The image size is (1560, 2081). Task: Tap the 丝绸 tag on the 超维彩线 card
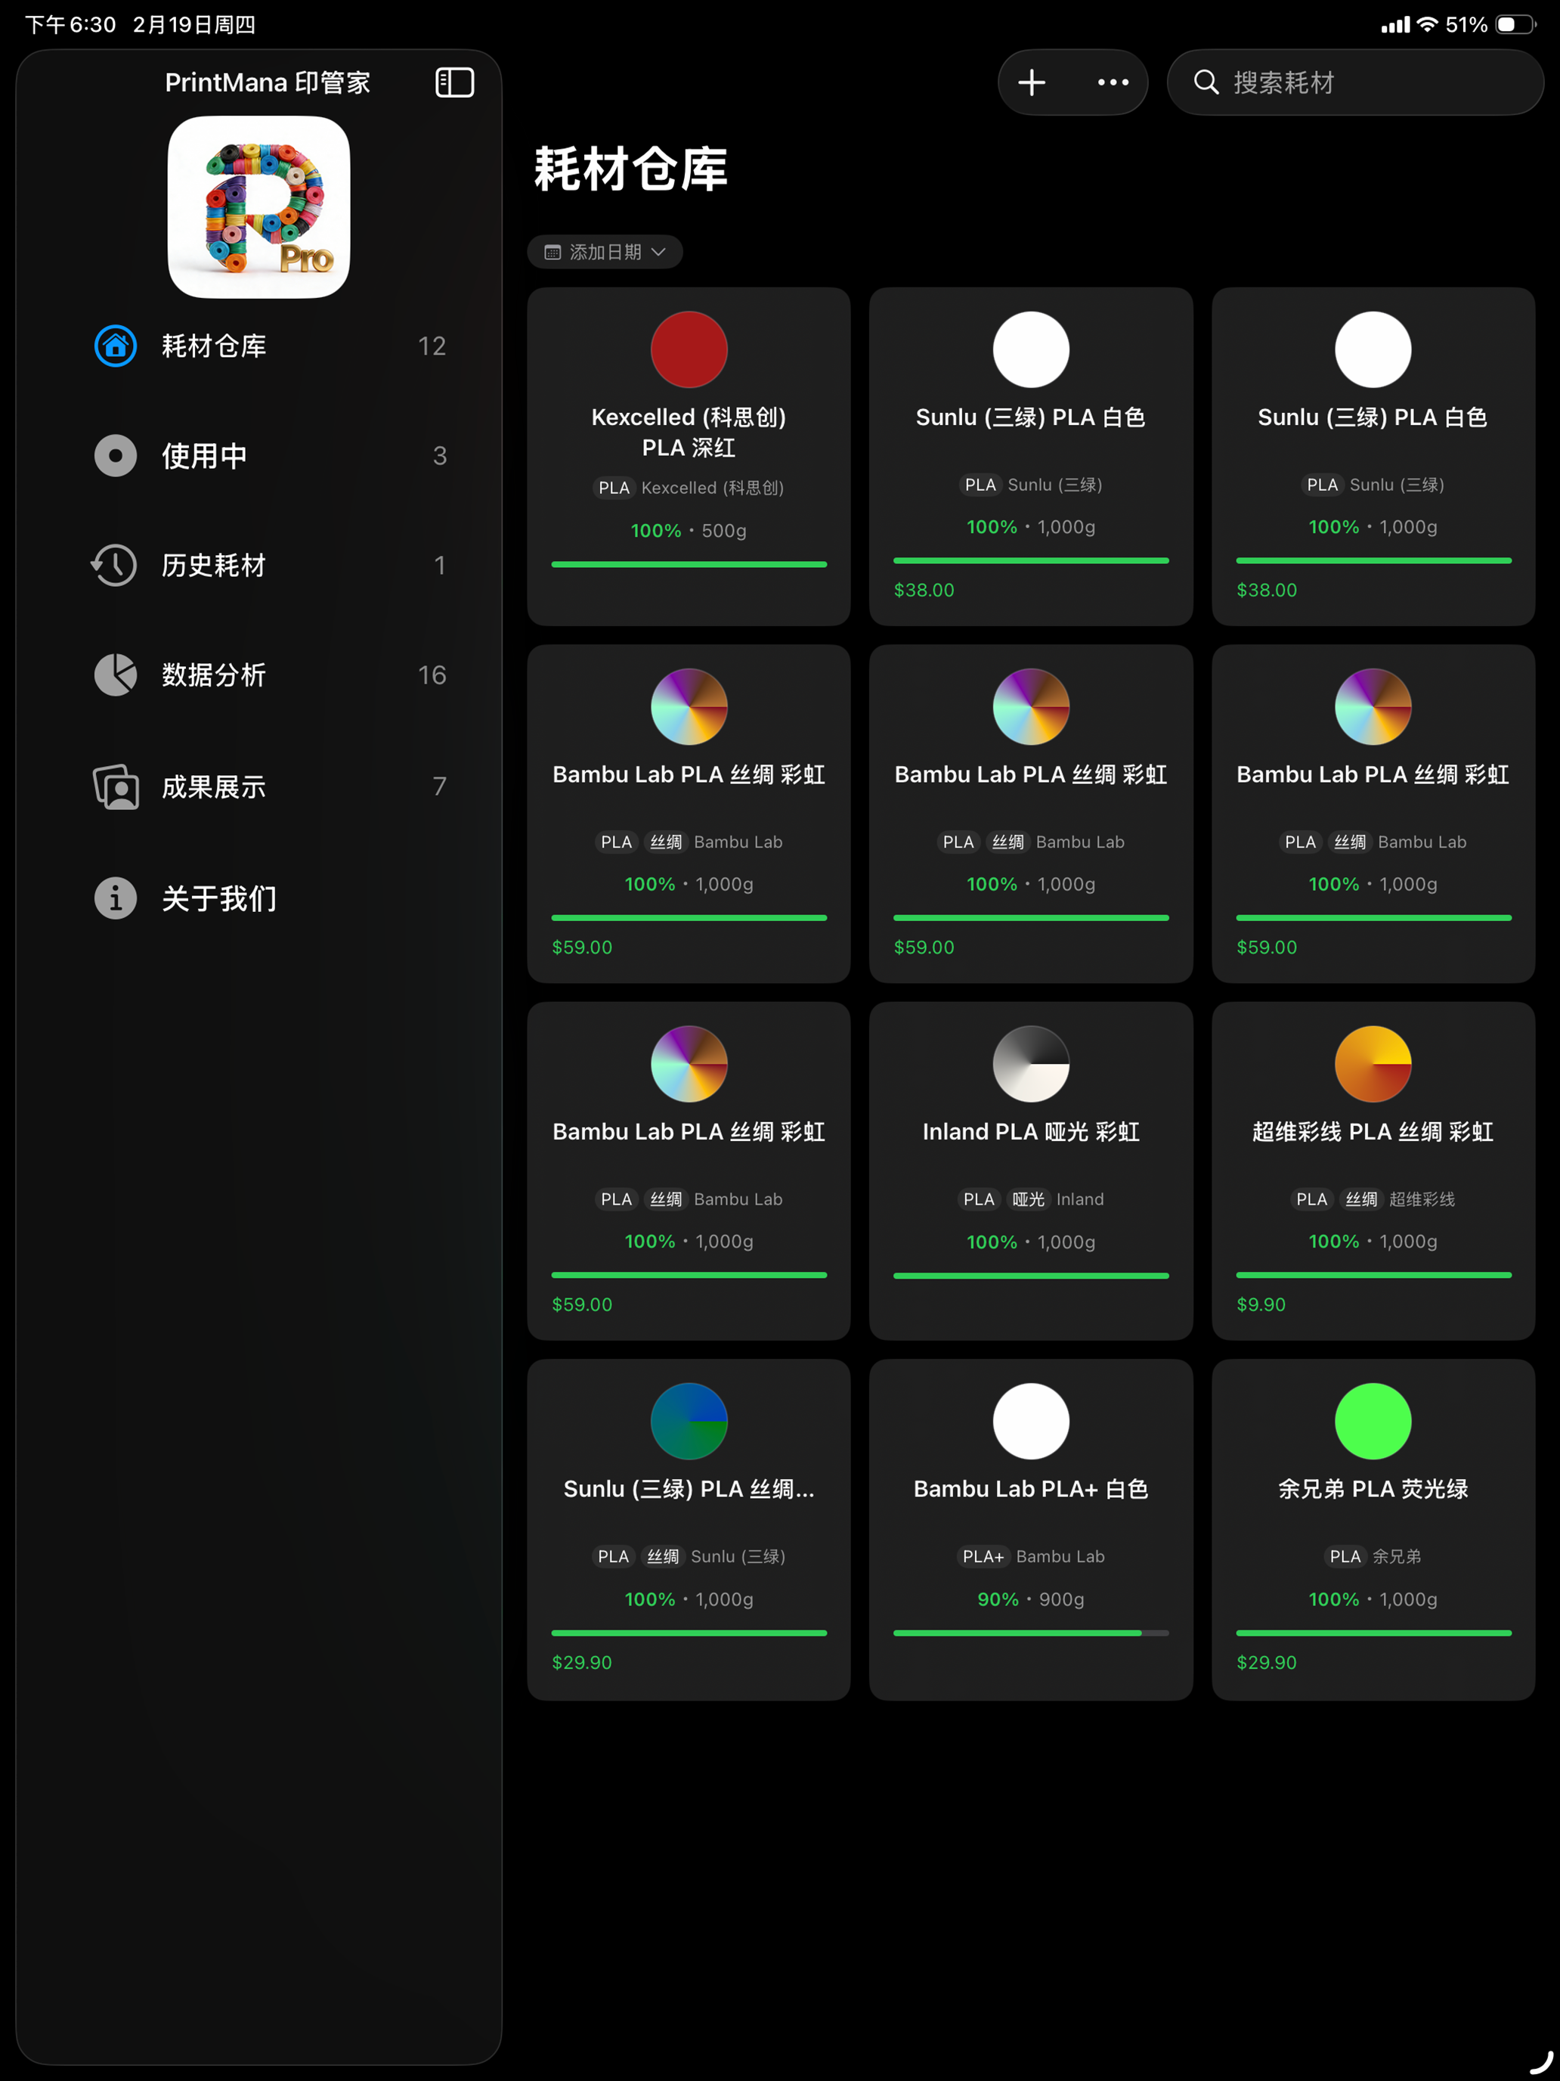click(1361, 1199)
